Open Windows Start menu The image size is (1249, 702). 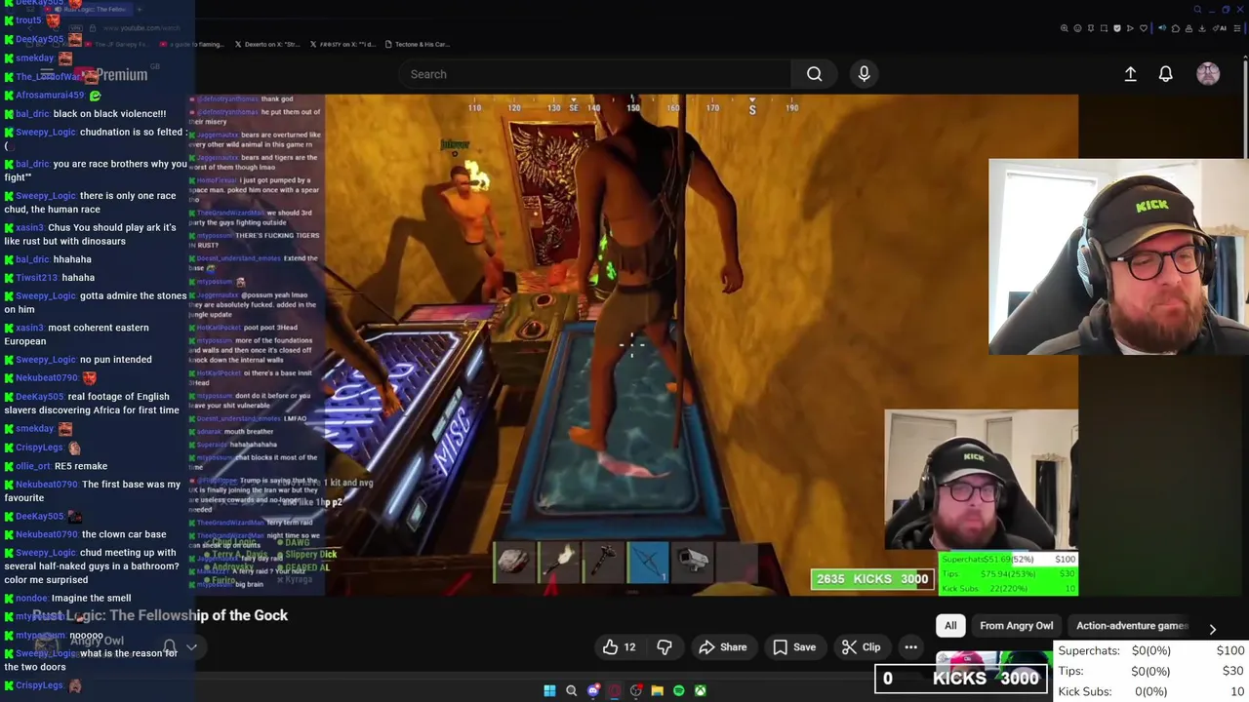(549, 691)
